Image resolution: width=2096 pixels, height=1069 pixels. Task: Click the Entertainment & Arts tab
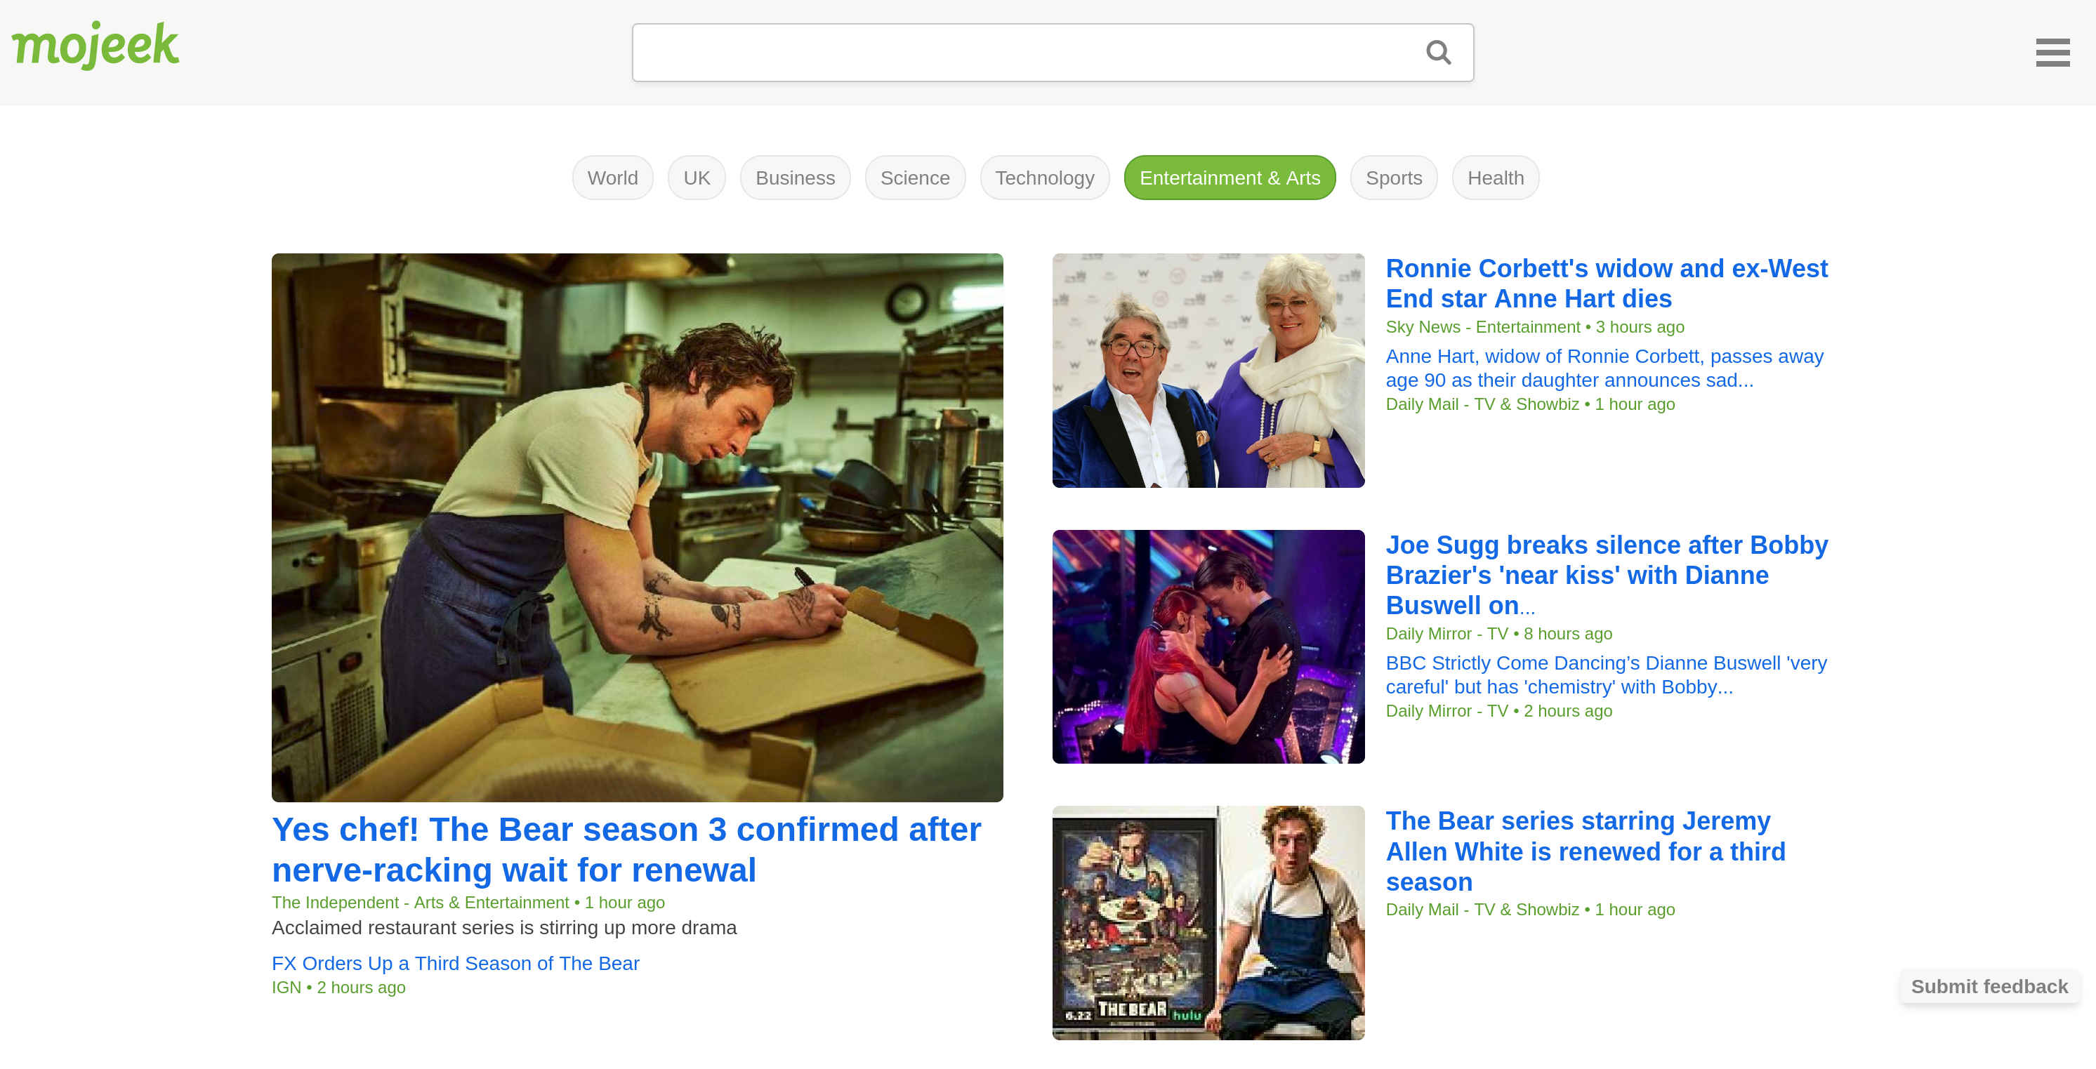pos(1229,178)
